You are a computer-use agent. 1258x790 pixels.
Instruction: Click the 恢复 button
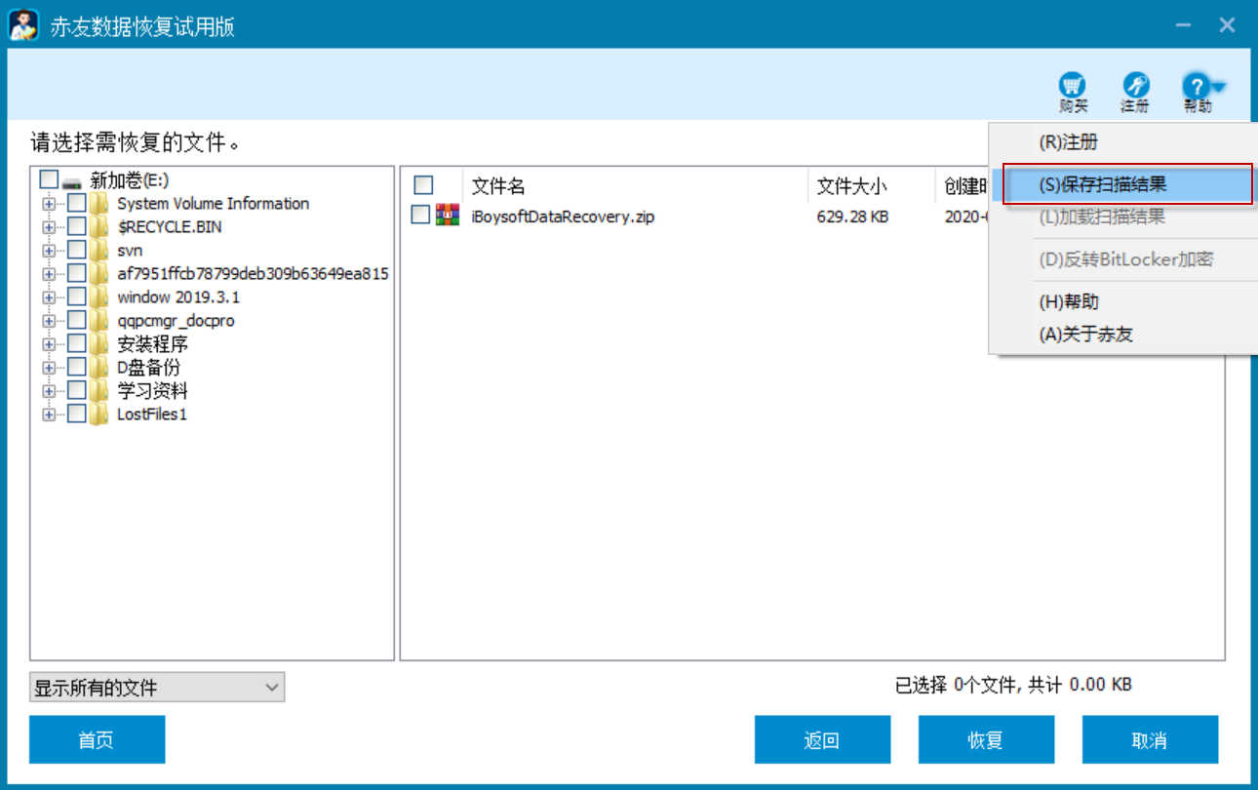[x=986, y=739]
